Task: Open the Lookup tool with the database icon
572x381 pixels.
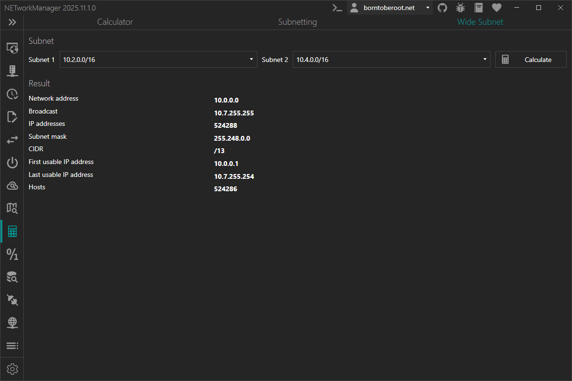Action: [12, 277]
